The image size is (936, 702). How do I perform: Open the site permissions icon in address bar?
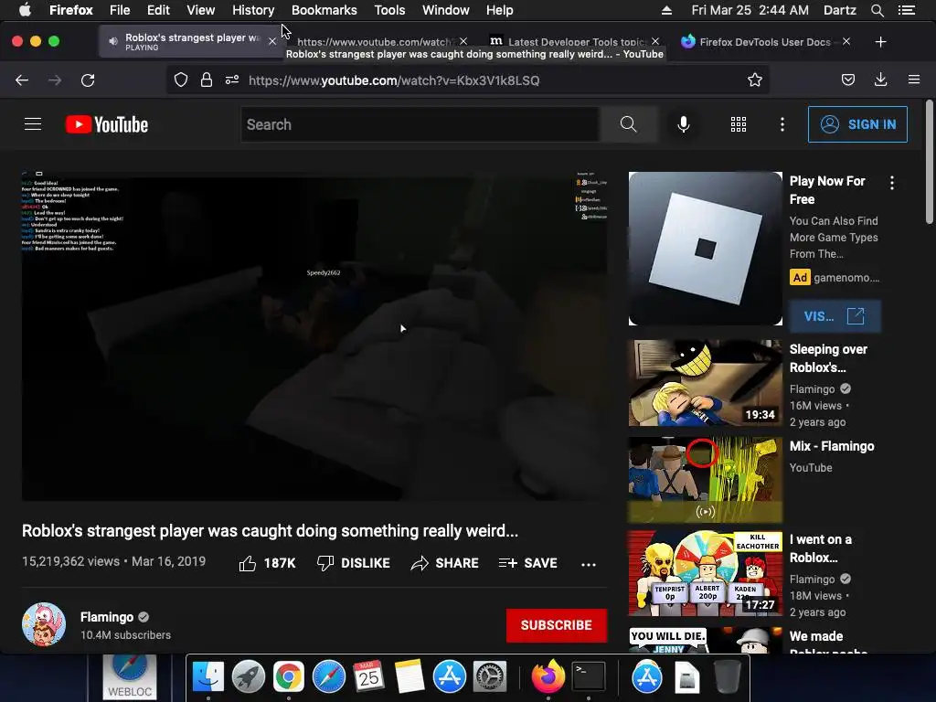click(x=232, y=80)
